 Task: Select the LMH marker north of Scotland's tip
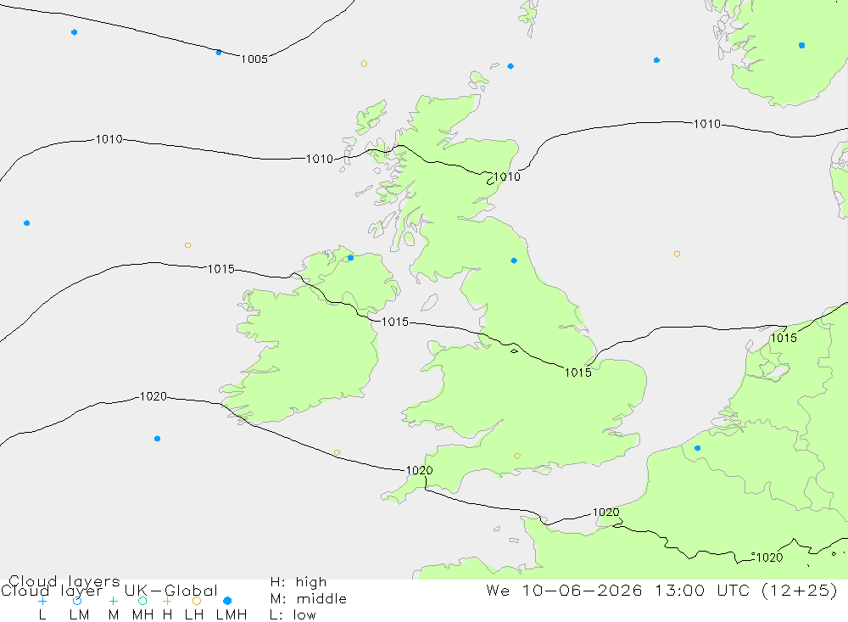point(510,66)
